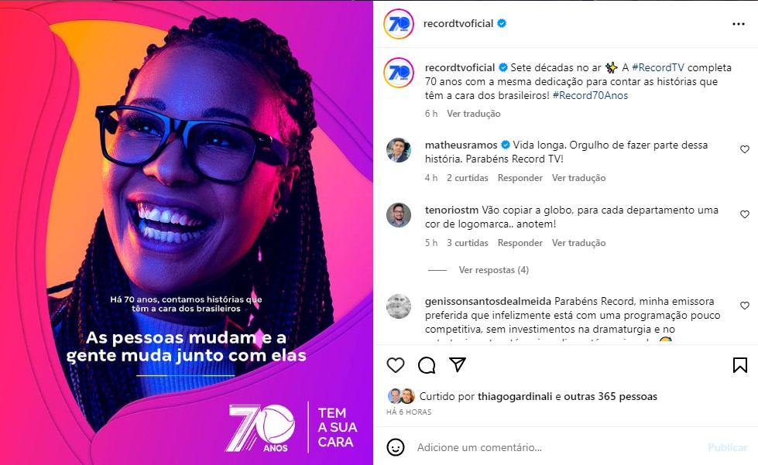The image size is (758, 465).
Task: Open the 70 anos campaign post image
Action: (186, 233)
